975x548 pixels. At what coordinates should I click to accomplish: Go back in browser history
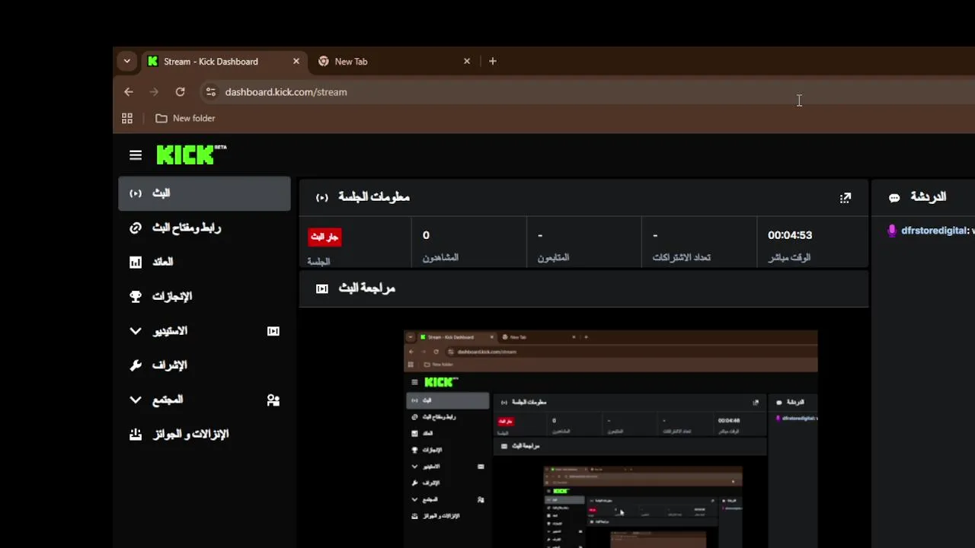click(x=129, y=92)
